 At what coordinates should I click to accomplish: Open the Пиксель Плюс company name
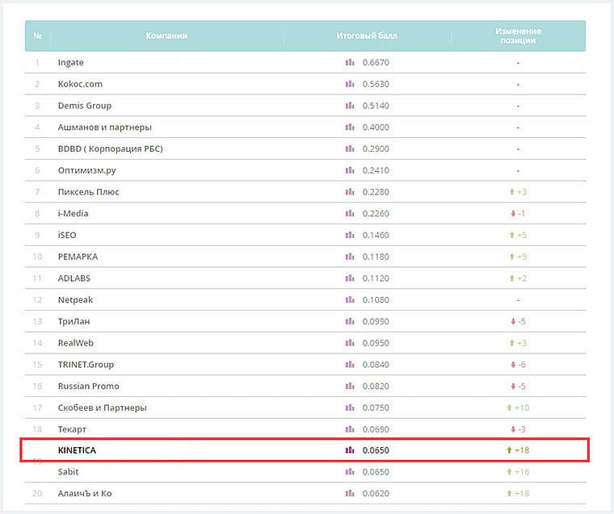pos(88,192)
